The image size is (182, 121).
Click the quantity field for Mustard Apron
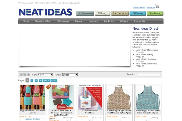(x=119, y=120)
